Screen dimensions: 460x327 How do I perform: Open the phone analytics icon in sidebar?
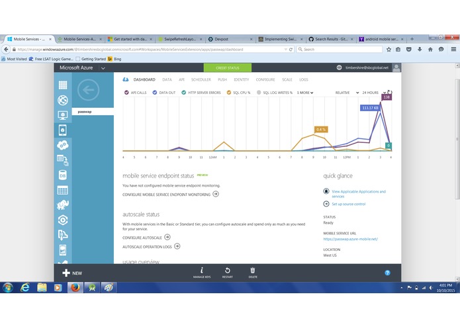pos(63,250)
